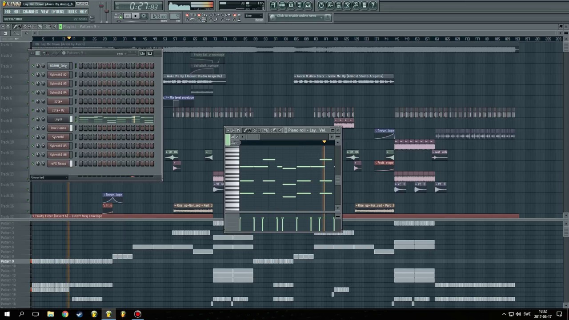The image size is (569, 320).
Task: Click the save project toolbar icon
Action: pos(330,5)
